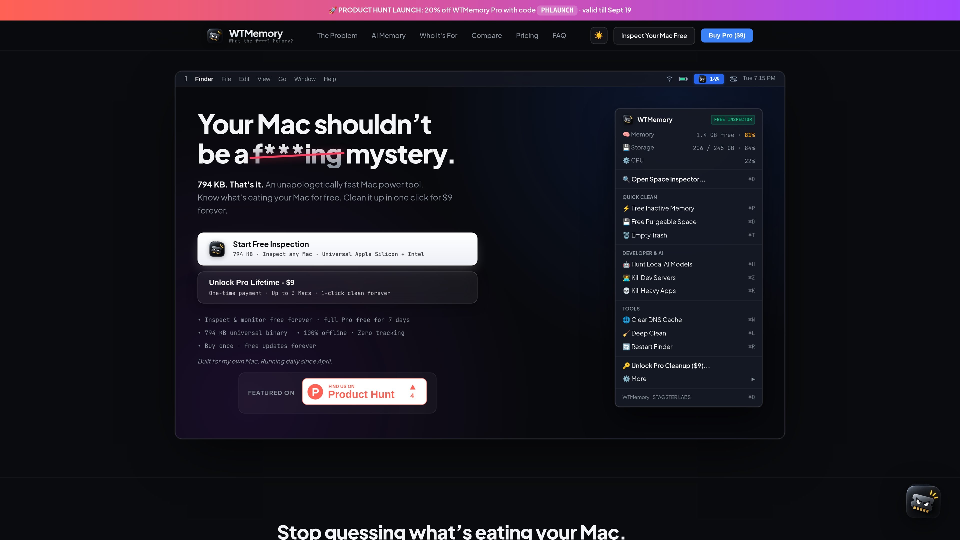The image size is (960, 540).
Task: Click the gear icon beside CPU
Action: coord(626,160)
